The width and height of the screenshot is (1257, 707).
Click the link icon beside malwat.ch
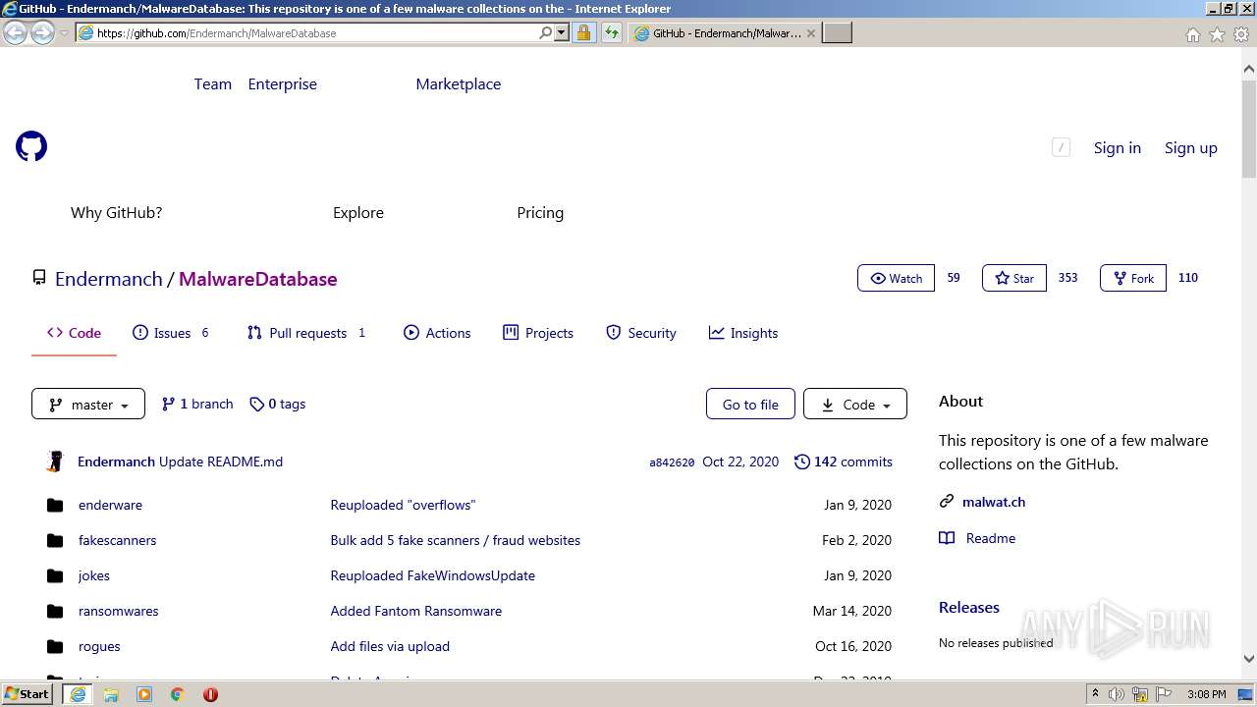point(947,502)
